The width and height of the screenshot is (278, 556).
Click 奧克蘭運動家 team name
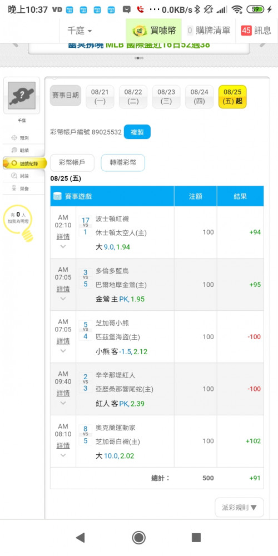(x=116, y=428)
